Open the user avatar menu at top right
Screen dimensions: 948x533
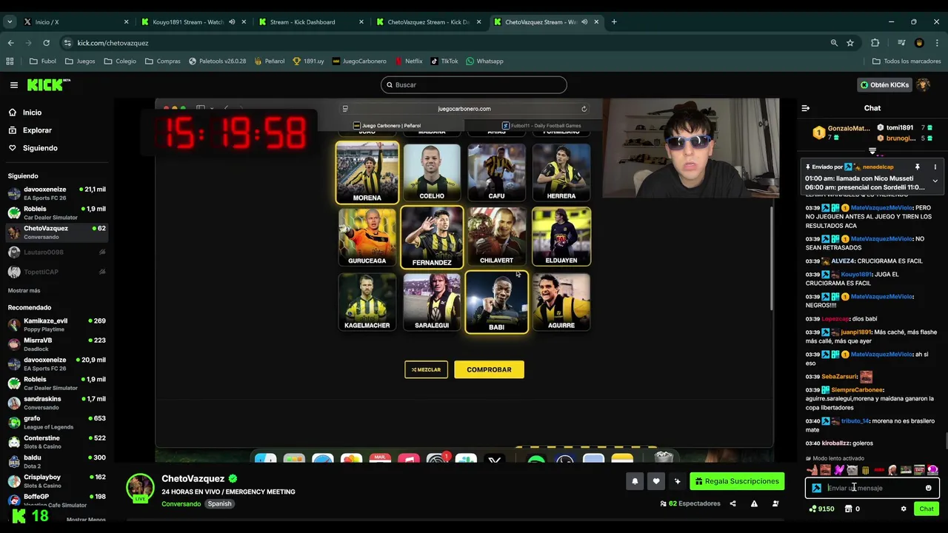923,85
